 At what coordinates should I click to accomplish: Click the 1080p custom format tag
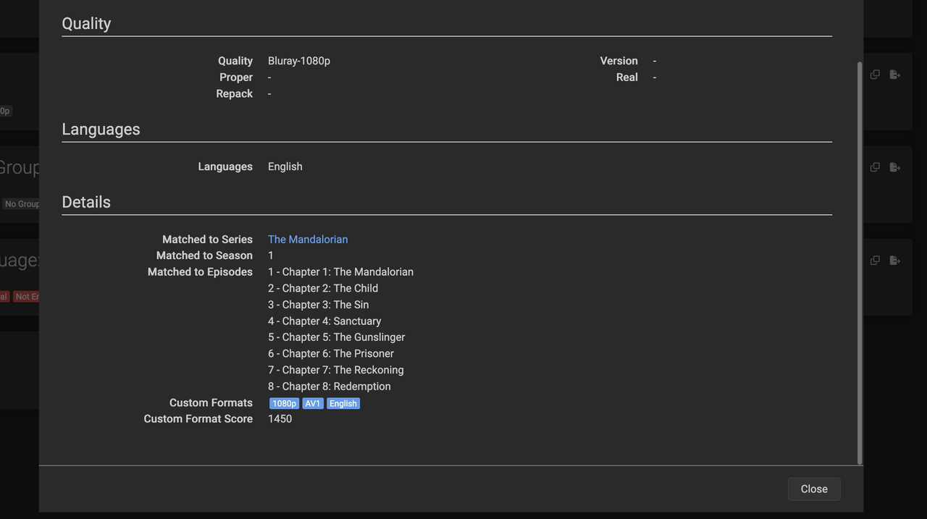pyautogui.click(x=285, y=403)
